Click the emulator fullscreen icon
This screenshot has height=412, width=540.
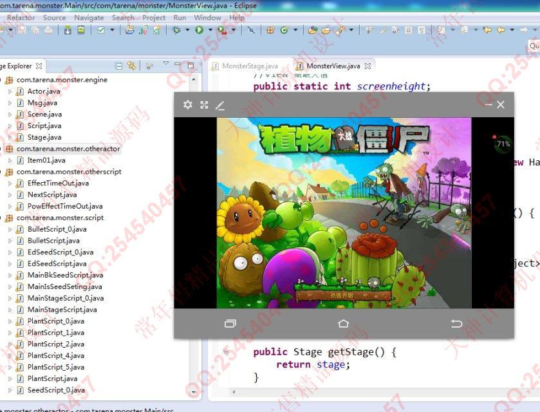tap(204, 105)
